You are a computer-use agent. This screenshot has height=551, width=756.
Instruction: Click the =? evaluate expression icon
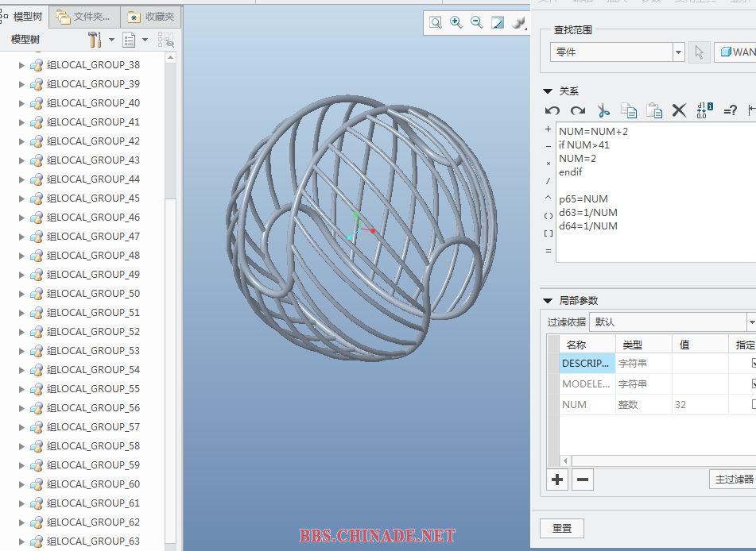pos(730,110)
